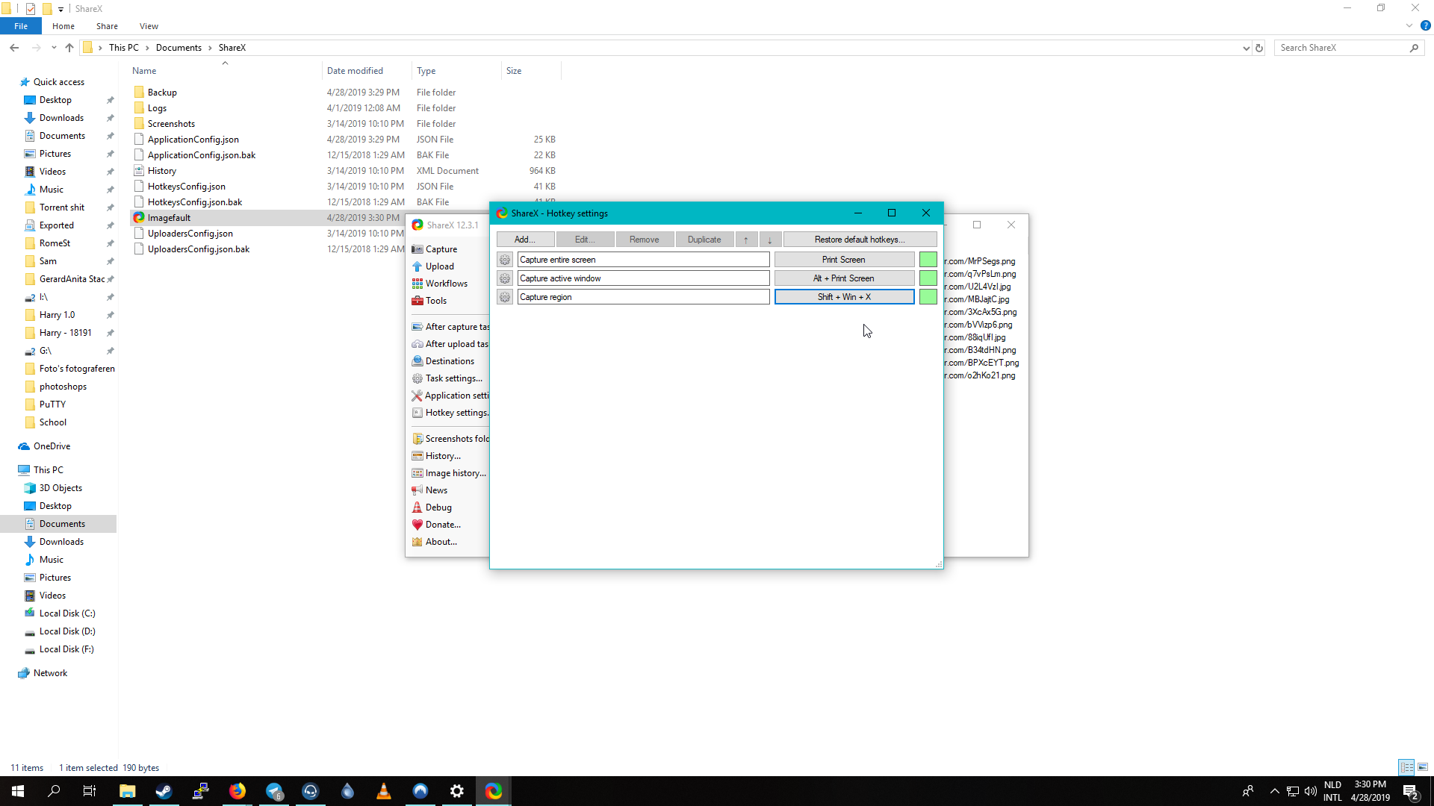Open the View ribbon tab
The height and width of the screenshot is (806, 1434).
[x=149, y=26]
